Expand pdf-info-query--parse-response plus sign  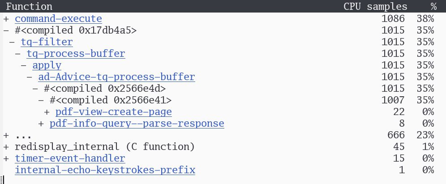(41, 124)
